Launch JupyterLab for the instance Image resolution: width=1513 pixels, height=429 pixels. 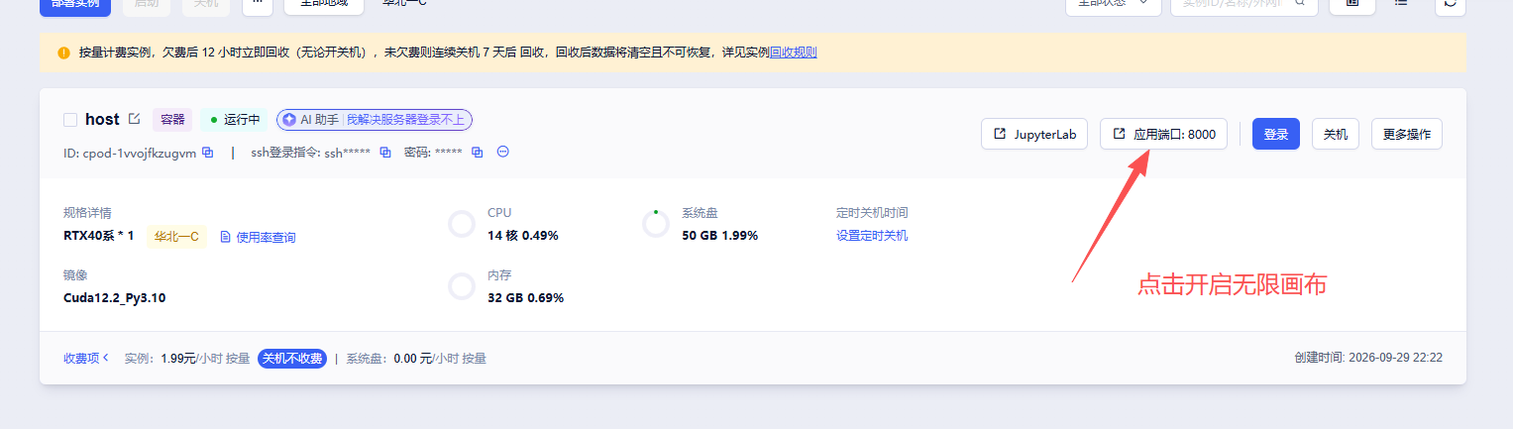point(1034,134)
